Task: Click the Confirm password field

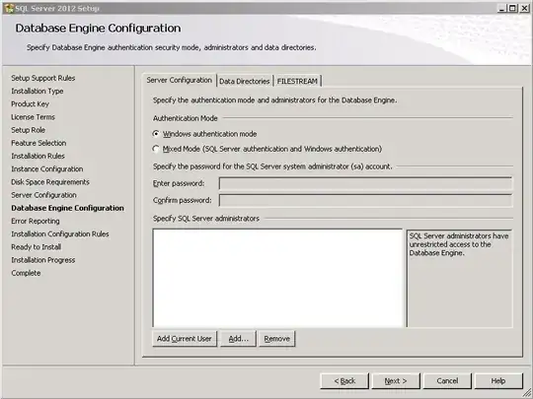Action: [365, 201]
